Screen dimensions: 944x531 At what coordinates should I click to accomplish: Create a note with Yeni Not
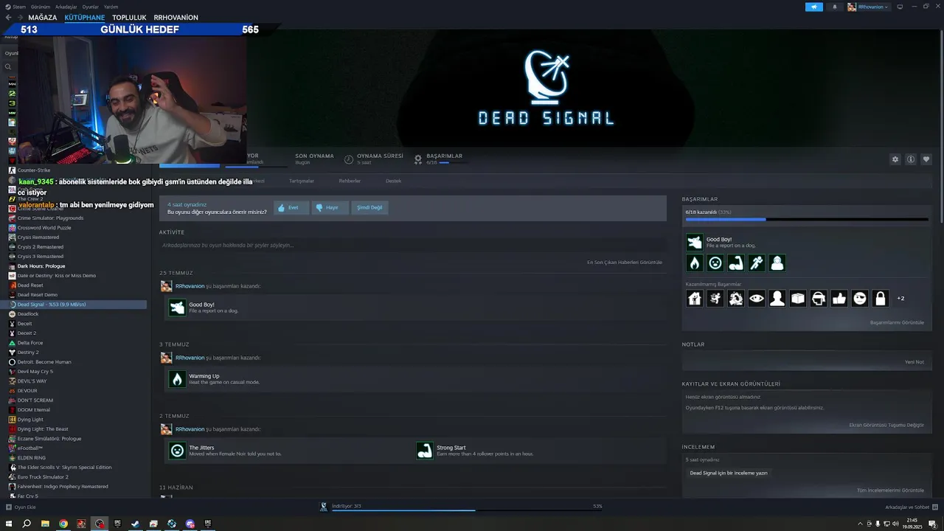(x=914, y=362)
